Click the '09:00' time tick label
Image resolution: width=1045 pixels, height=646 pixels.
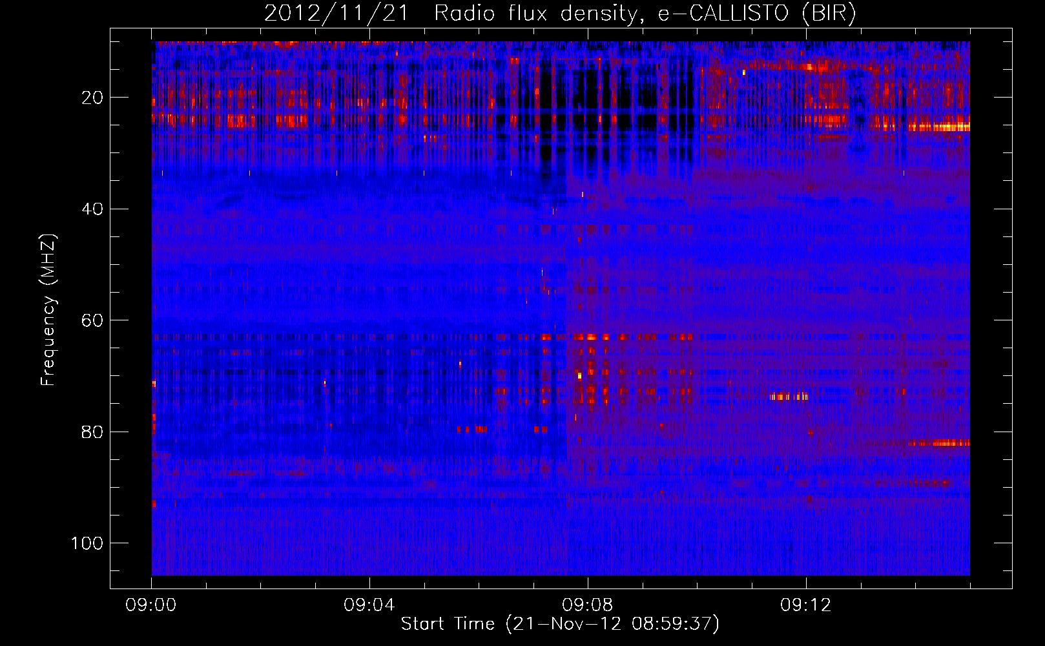click(x=151, y=605)
